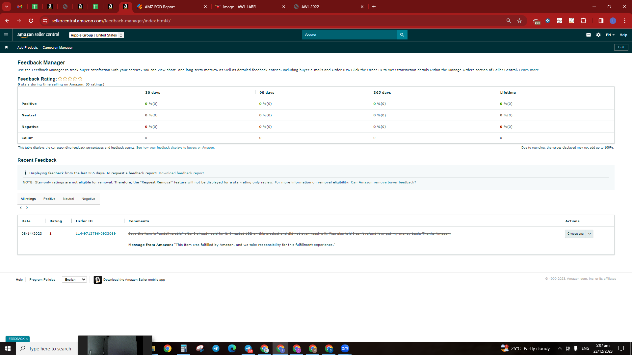Select the Positive feedback tab
The height and width of the screenshot is (355, 632).
(x=49, y=199)
